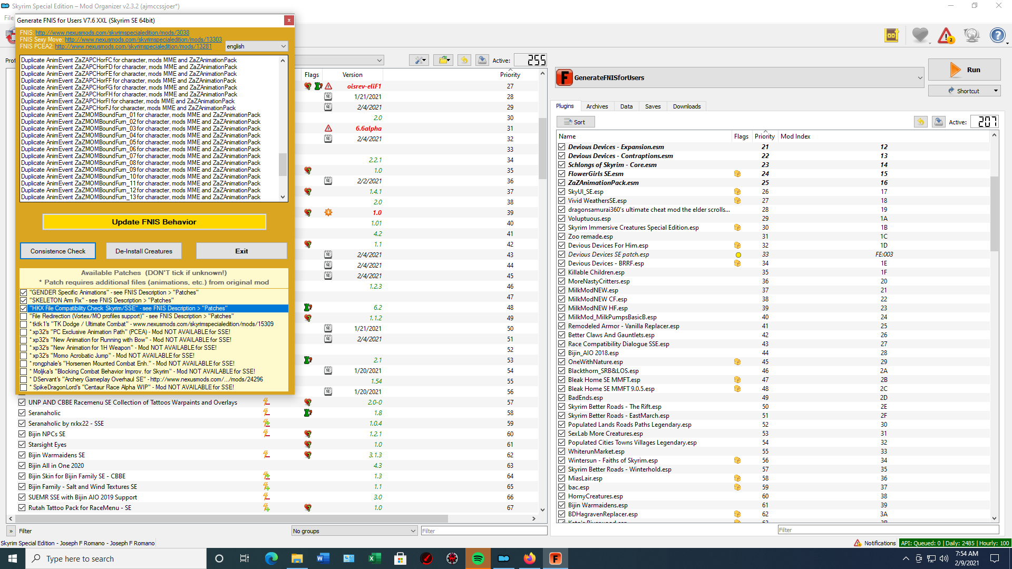Open the No groups dropdown
Image resolution: width=1012 pixels, height=569 pixels.
355,531
